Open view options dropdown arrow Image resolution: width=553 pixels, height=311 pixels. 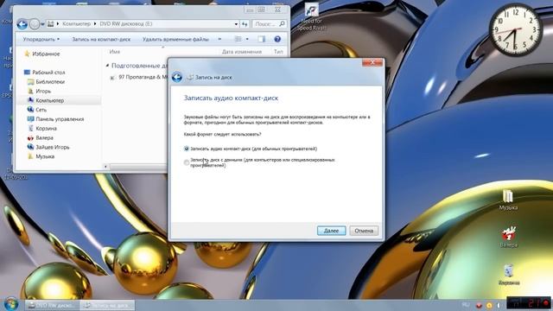[247, 39]
